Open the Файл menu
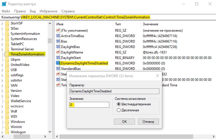The width and height of the screenshot is (216, 139). [6, 11]
